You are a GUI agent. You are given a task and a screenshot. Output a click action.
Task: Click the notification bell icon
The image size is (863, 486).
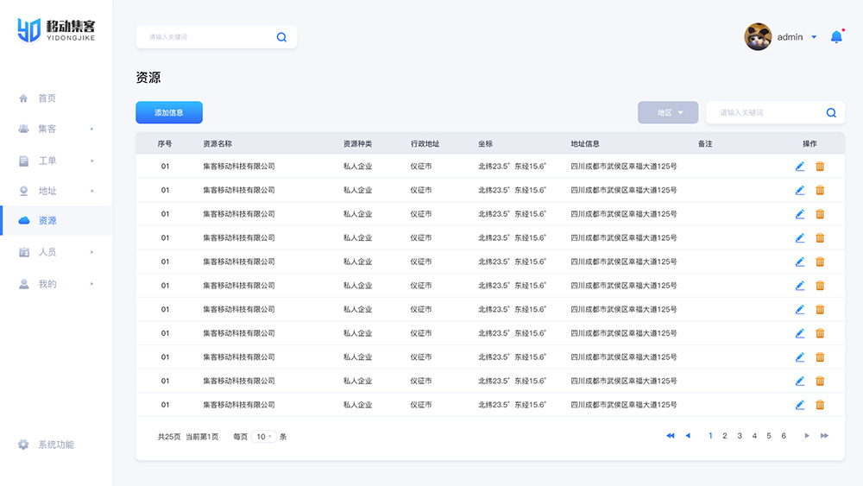click(835, 37)
